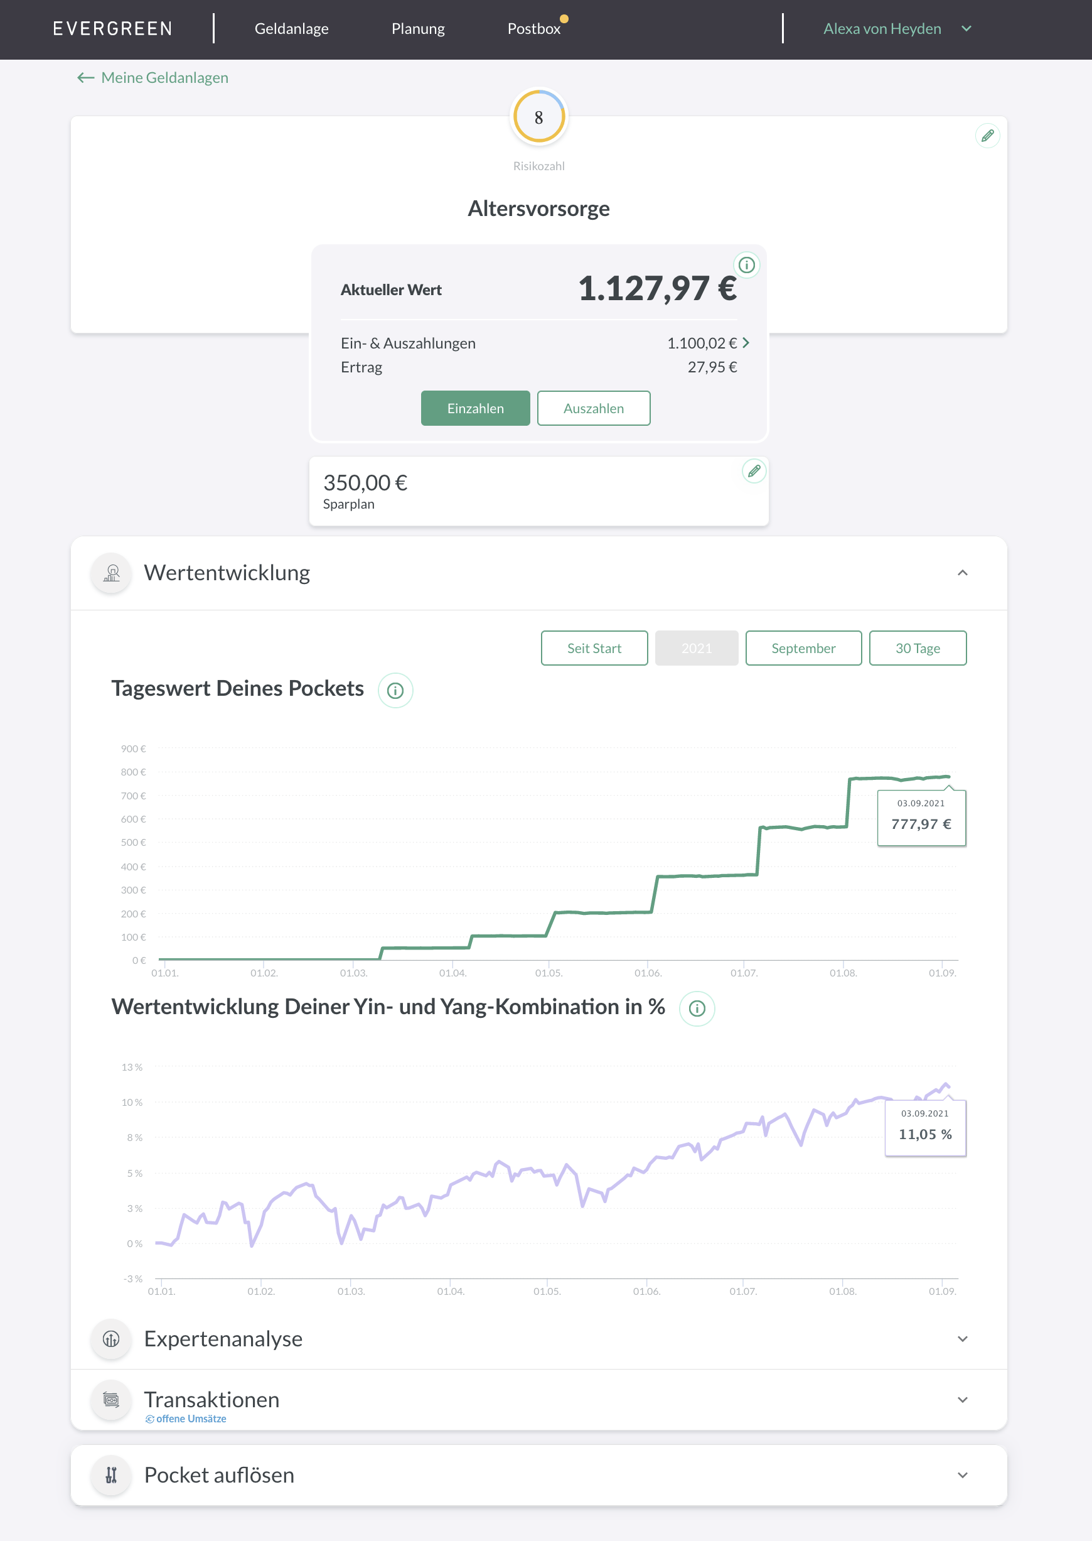
Task: Edit the Sparplan via its pencil icon
Action: click(x=754, y=471)
